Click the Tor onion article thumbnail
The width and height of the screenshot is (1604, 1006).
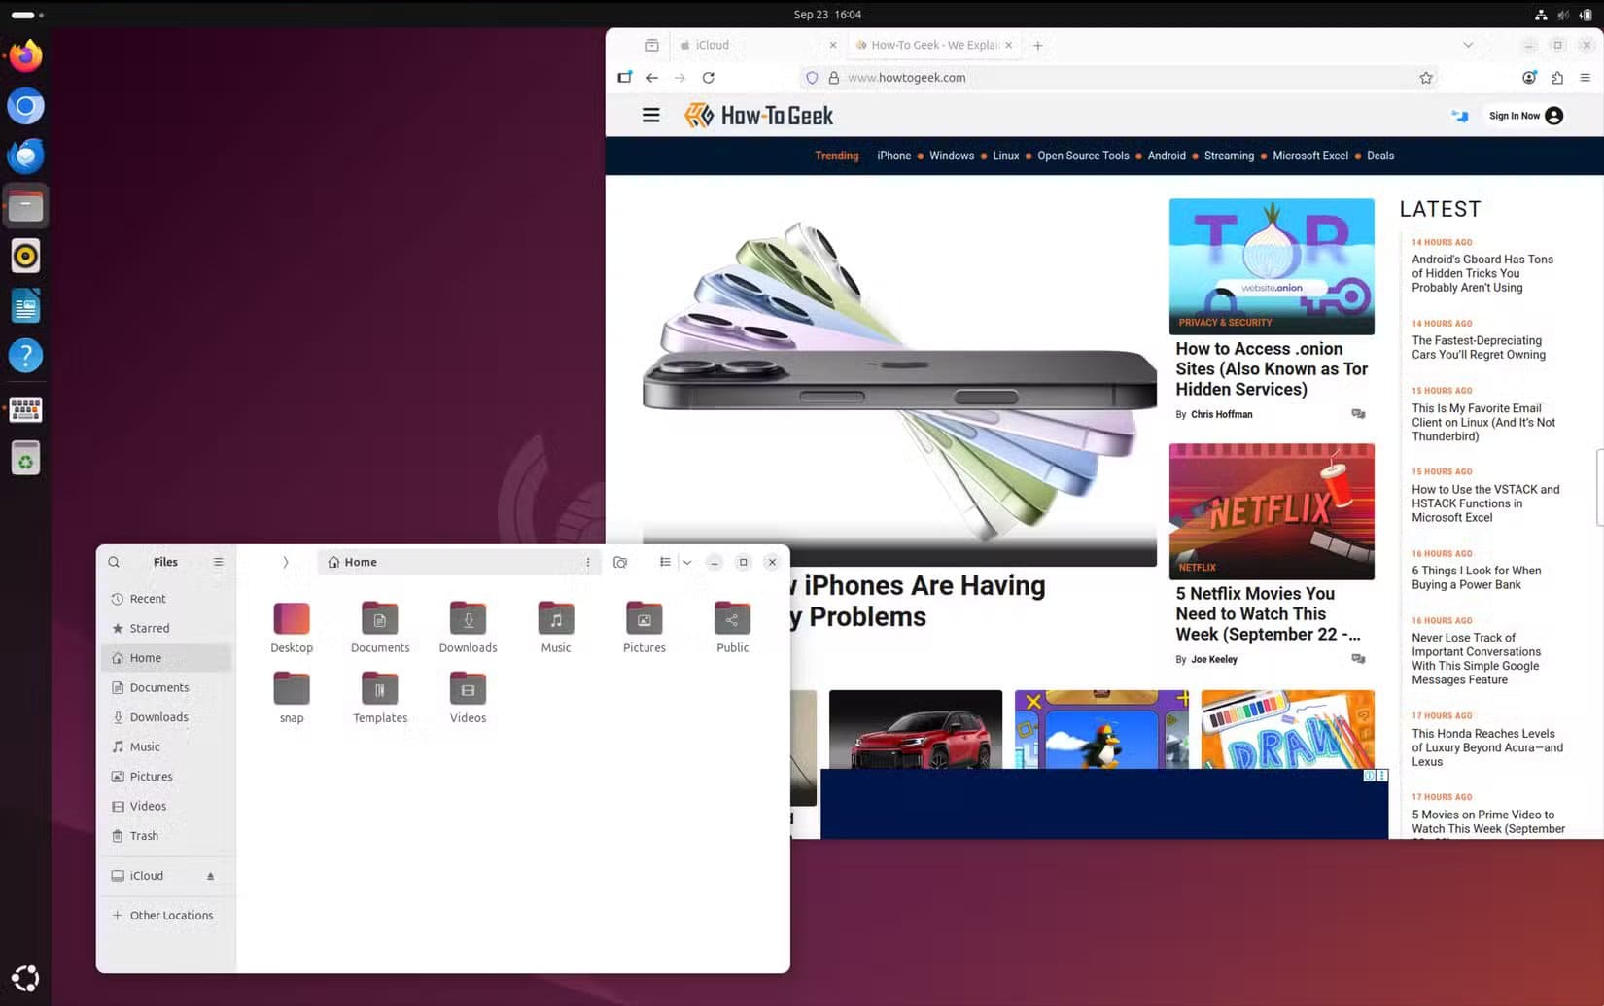(1272, 266)
